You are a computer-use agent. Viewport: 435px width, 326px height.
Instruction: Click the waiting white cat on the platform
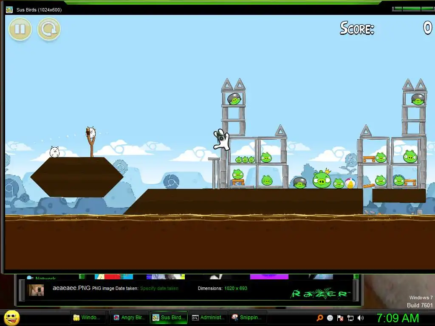click(x=54, y=152)
